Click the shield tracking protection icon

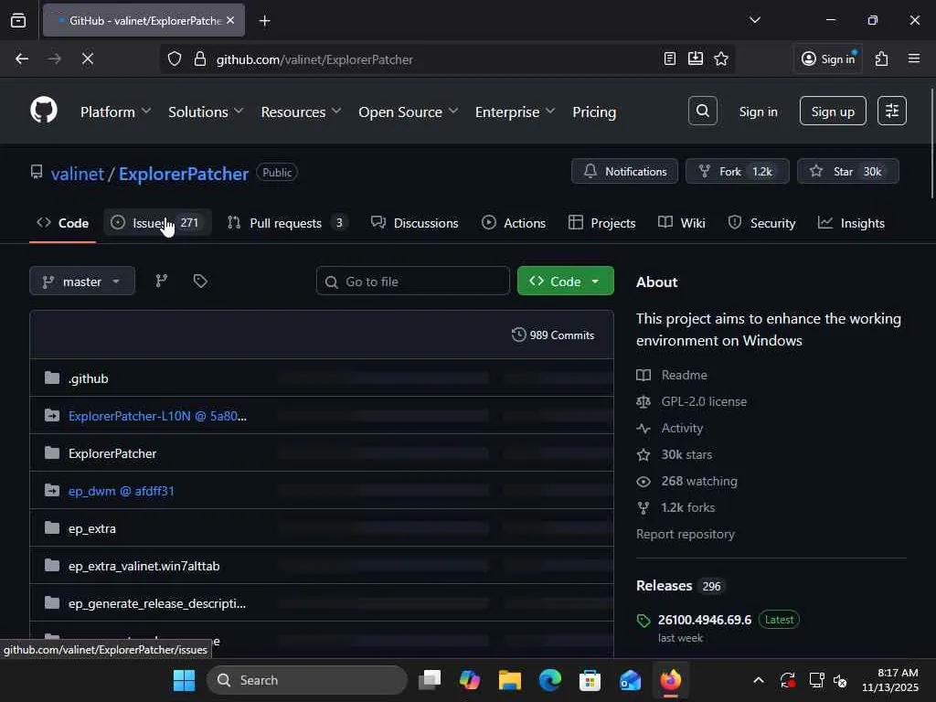[x=175, y=59]
